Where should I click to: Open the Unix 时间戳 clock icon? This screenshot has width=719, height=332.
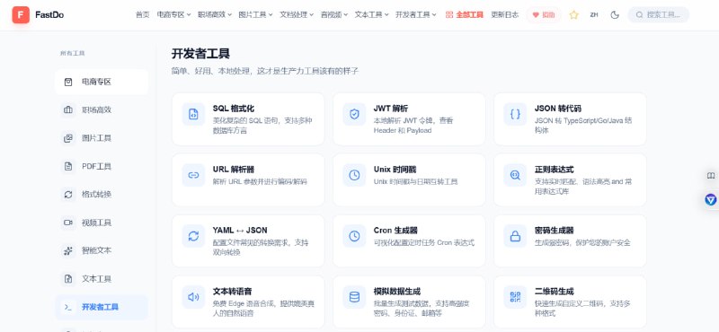(x=354, y=175)
